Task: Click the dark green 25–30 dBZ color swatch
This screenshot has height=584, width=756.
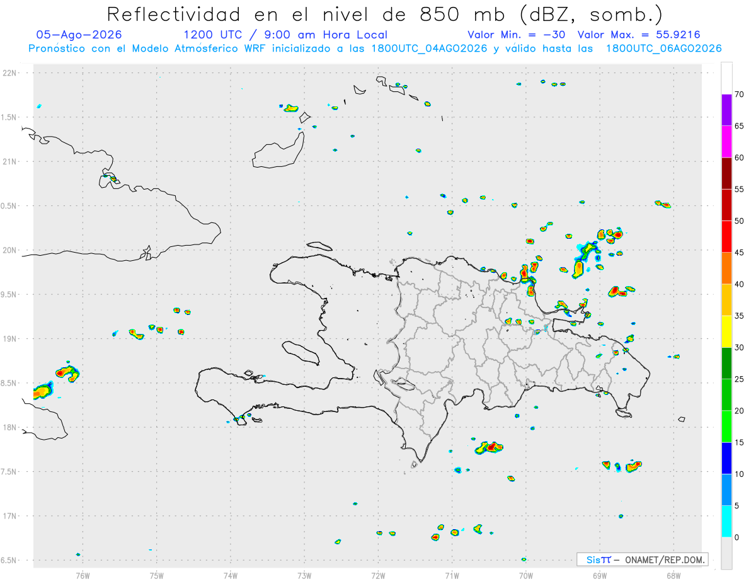Action: coord(727,363)
